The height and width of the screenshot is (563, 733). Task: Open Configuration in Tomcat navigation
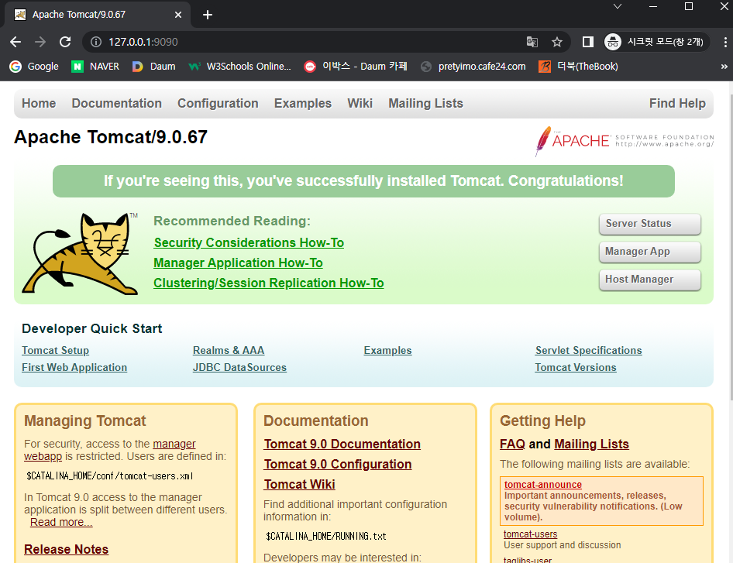point(218,103)
